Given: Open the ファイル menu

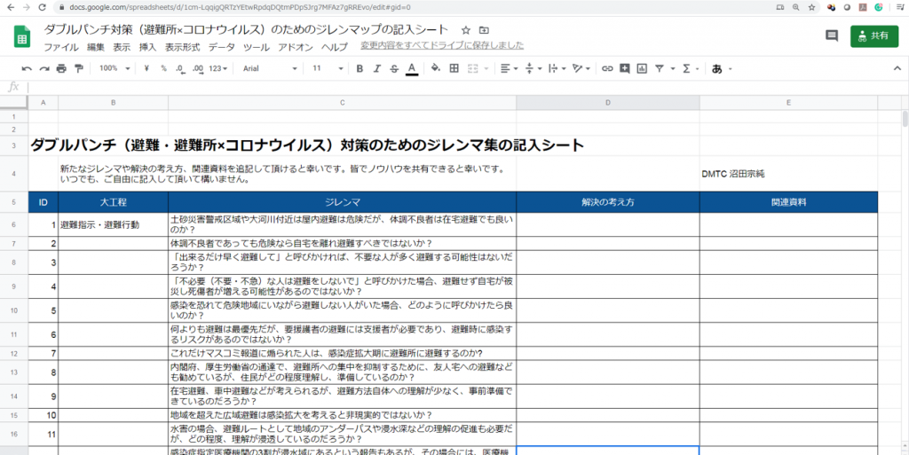Looking at the screenshot, I should coord(60,47).
